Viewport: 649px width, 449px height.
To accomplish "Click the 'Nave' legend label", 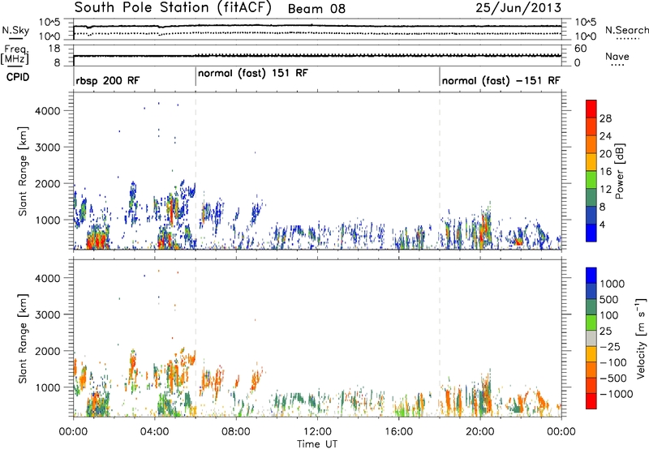I will 617,57.
